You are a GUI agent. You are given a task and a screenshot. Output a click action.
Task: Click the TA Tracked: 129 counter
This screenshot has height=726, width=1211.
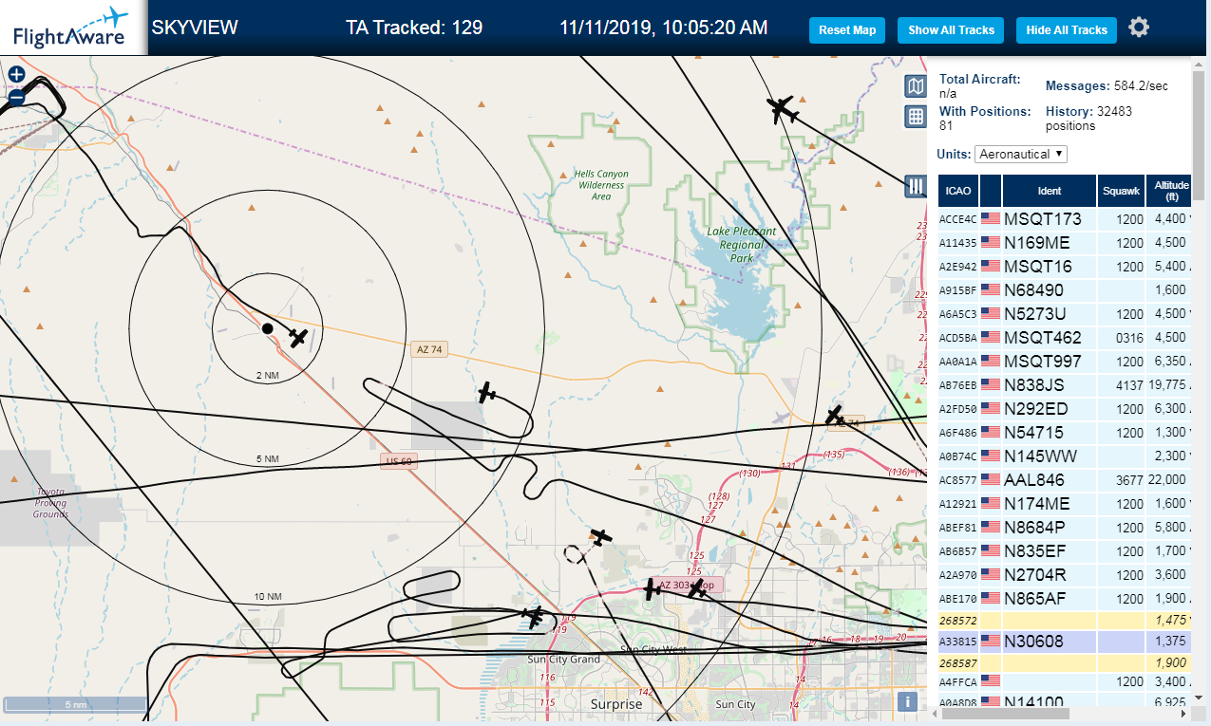414,28
